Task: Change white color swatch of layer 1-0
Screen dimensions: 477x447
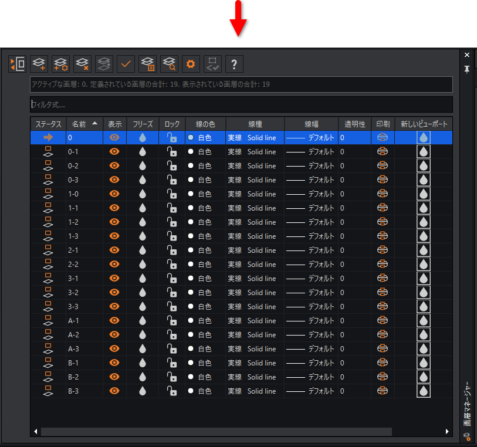Action: coord(191,194)
